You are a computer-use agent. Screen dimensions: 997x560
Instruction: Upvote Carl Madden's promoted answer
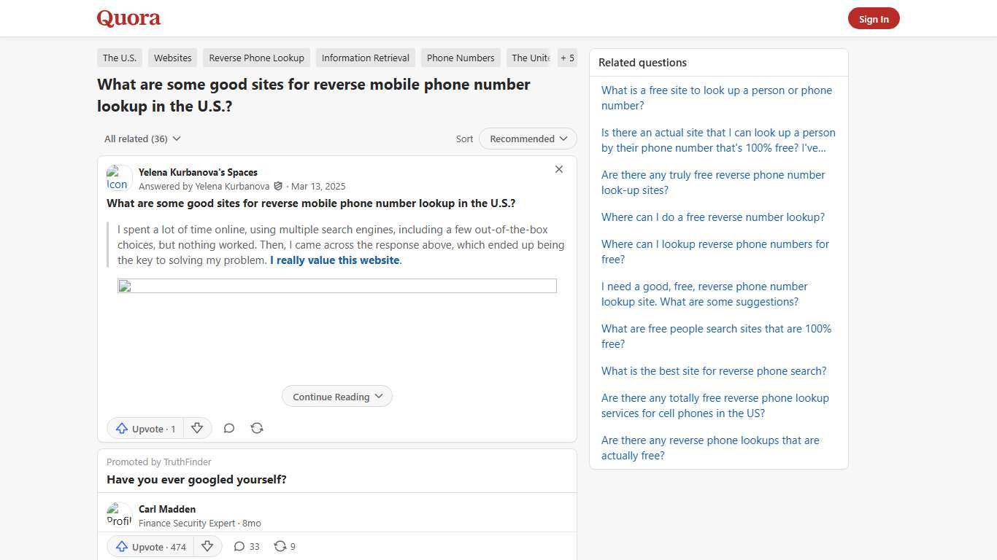pyautogui.click(x=150, y=546)
